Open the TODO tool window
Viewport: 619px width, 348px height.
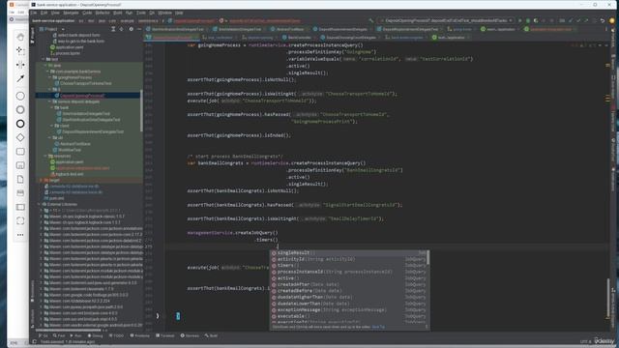pyautogui.click(x=116, y=335)
